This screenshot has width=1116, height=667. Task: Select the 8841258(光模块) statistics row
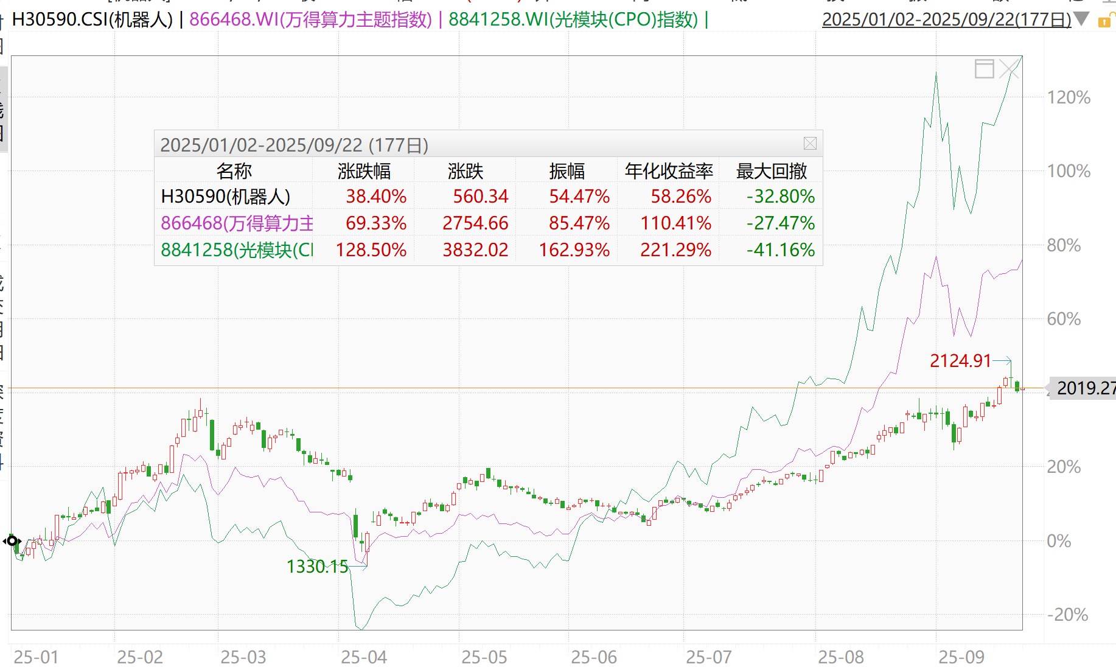(x=234, y=250)
